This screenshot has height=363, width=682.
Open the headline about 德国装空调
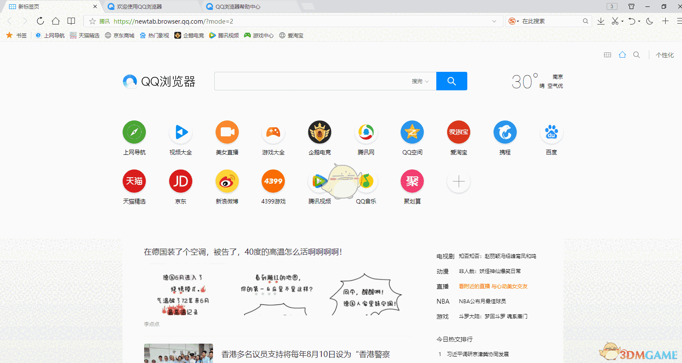click(x=243, y=252)
